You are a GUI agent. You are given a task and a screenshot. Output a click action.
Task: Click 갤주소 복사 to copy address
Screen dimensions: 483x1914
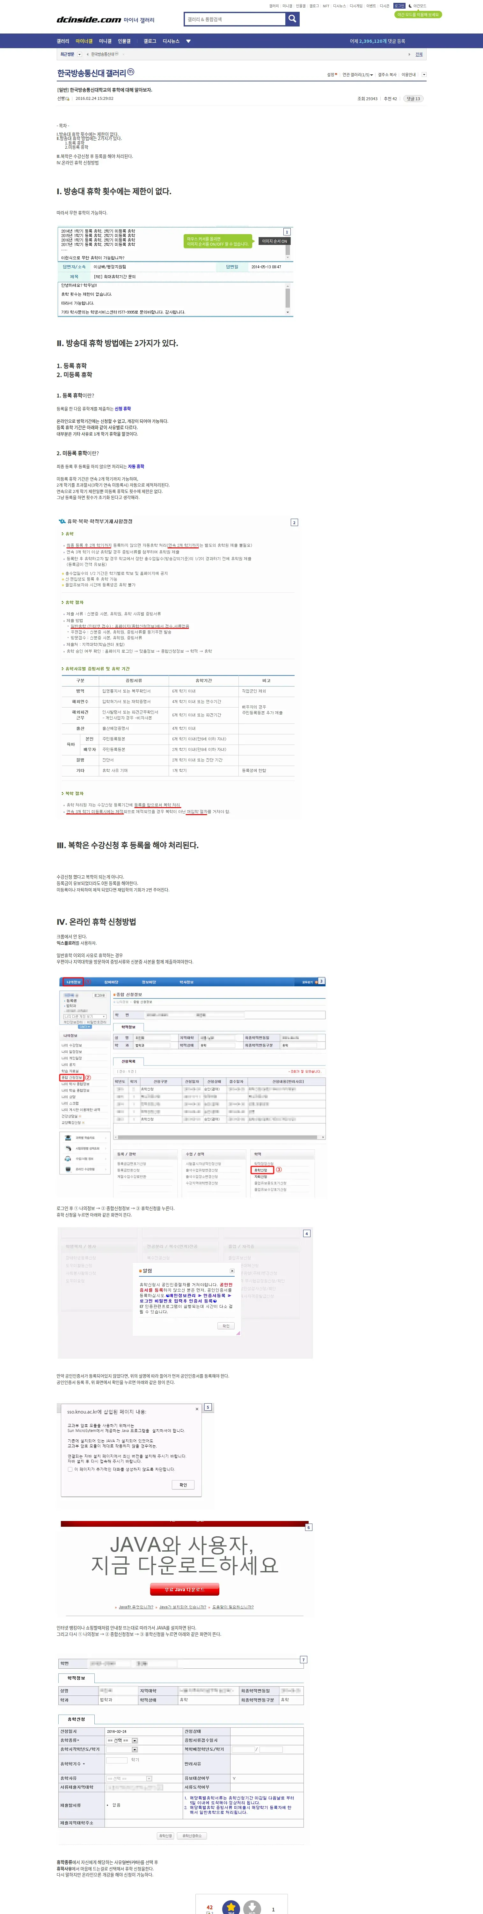tap(387, 74)
